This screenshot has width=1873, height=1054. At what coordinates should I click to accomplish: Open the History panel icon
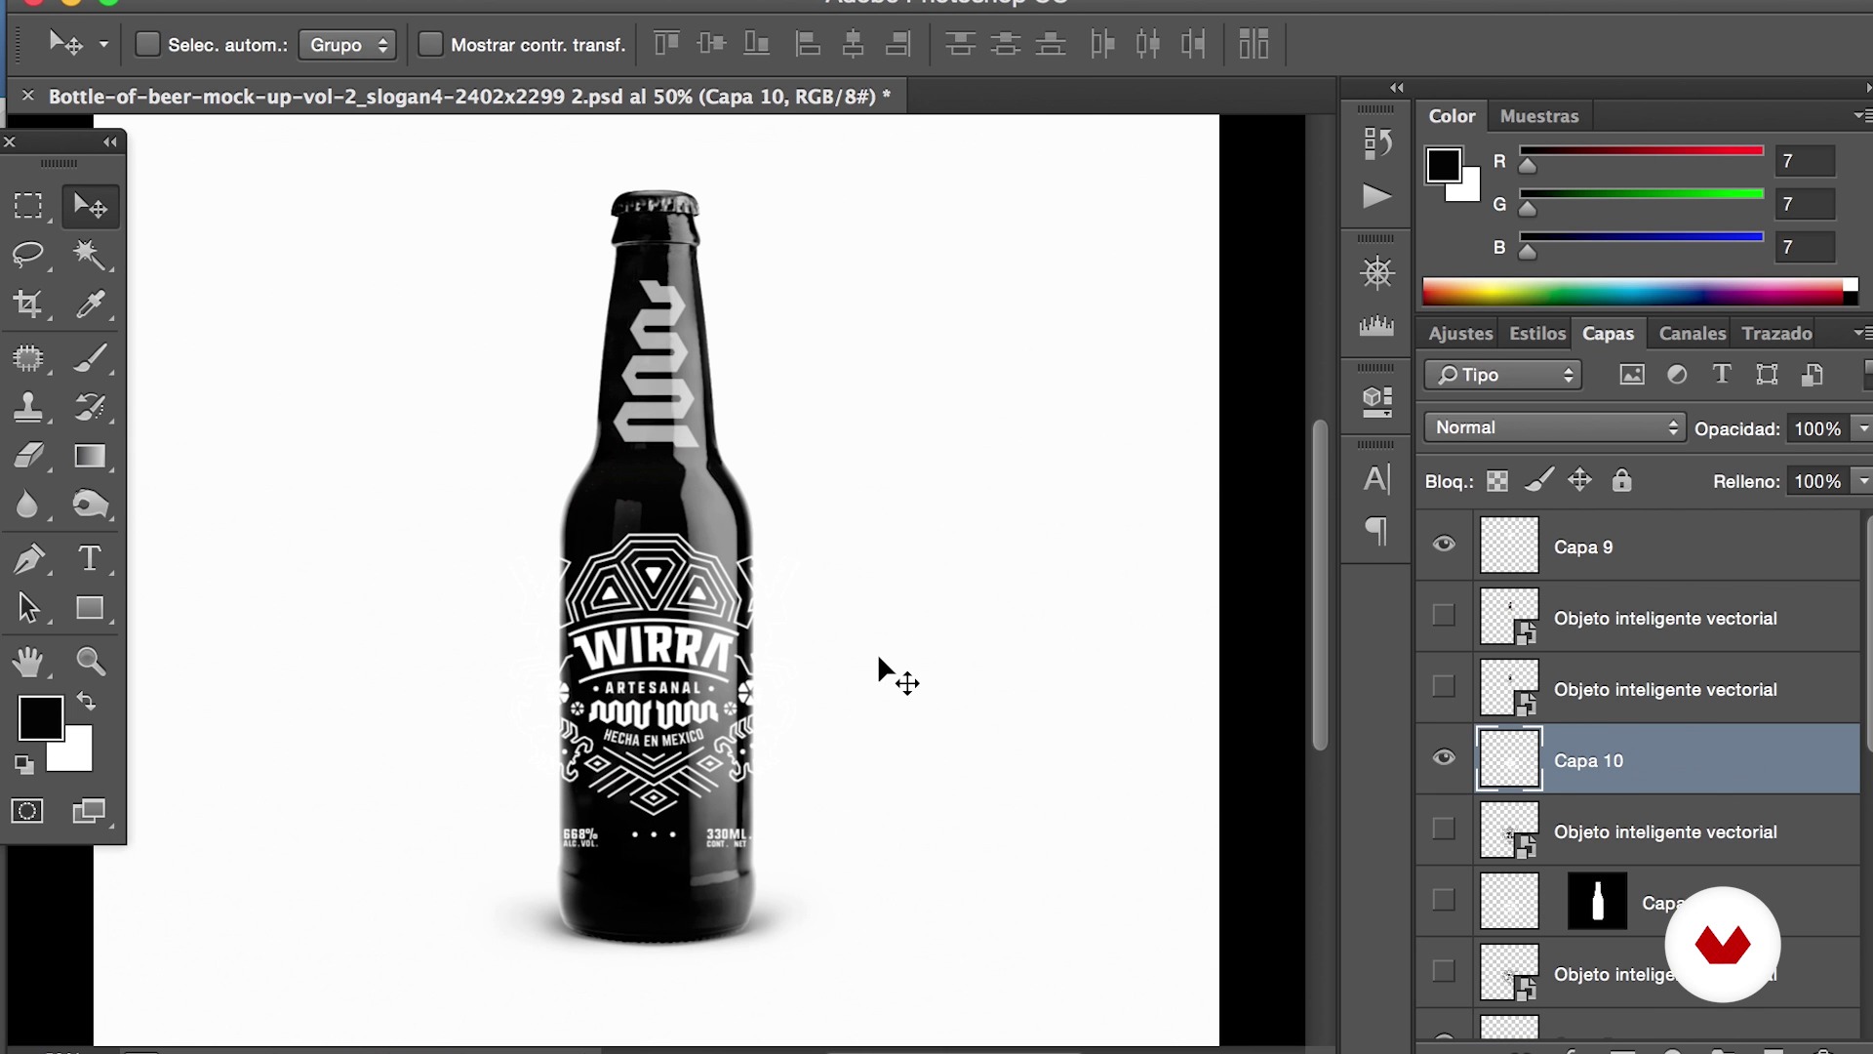pyautogui.click(x=1376, y=143)
